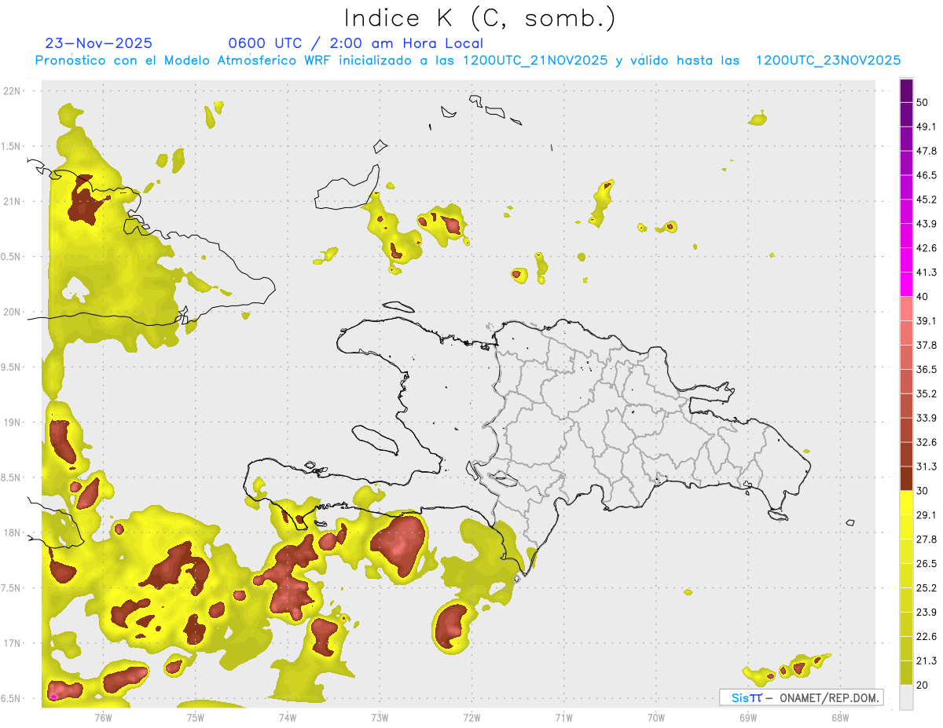Click the '29.1' color scale value
Screen dimensions: 943x728
tap(926, 515)
